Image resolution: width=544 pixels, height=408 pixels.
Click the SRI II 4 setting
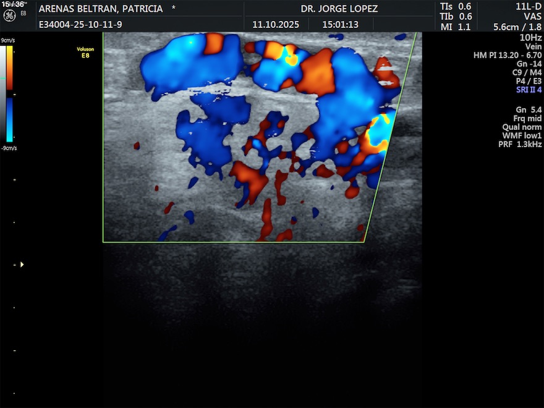[x=529, y=90]
